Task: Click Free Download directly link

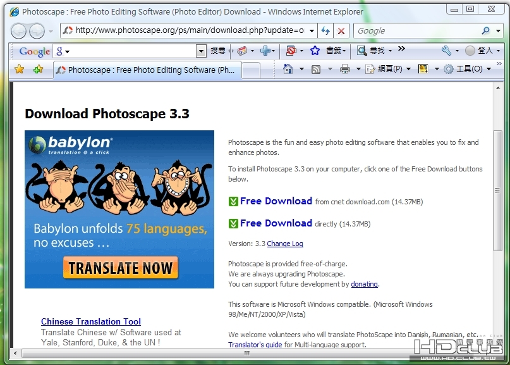Action: click(x=276, y=223)
